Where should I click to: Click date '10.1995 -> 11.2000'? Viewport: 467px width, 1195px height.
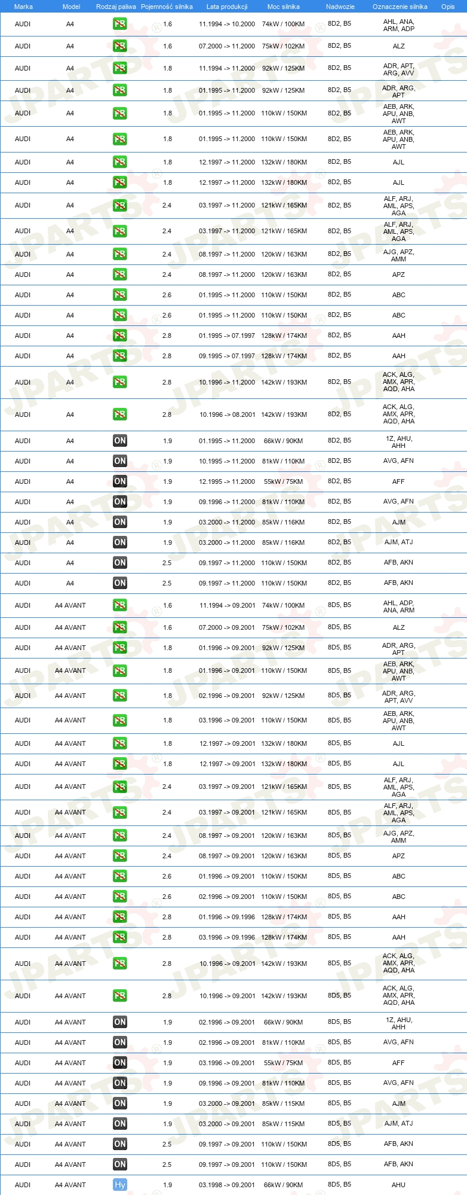click(x=227, y=461)
